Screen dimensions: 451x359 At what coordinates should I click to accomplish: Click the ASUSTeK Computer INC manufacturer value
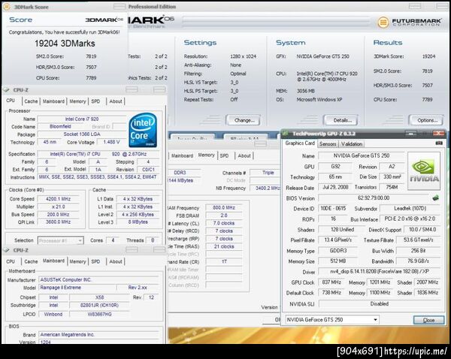[98, 279]
